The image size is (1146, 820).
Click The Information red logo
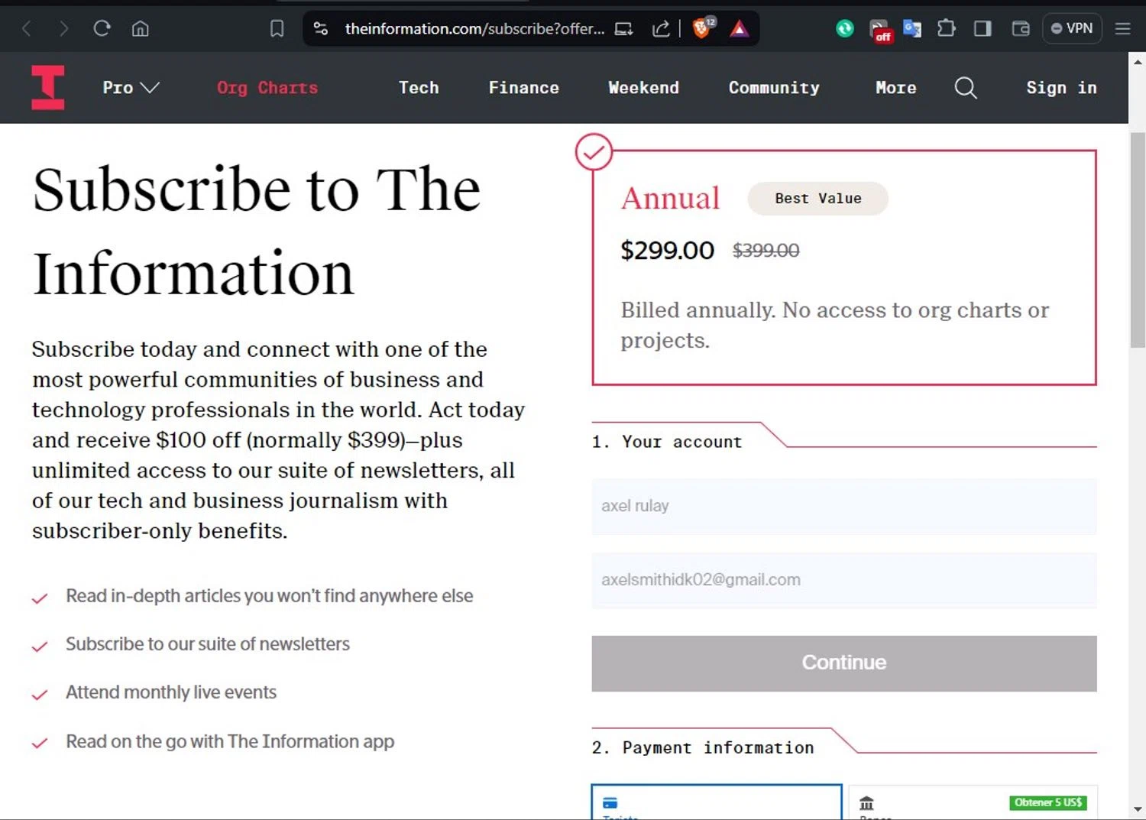coord(47,87)
